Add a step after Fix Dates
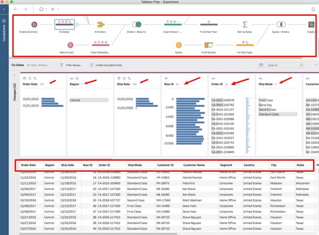 click(77, 24)
